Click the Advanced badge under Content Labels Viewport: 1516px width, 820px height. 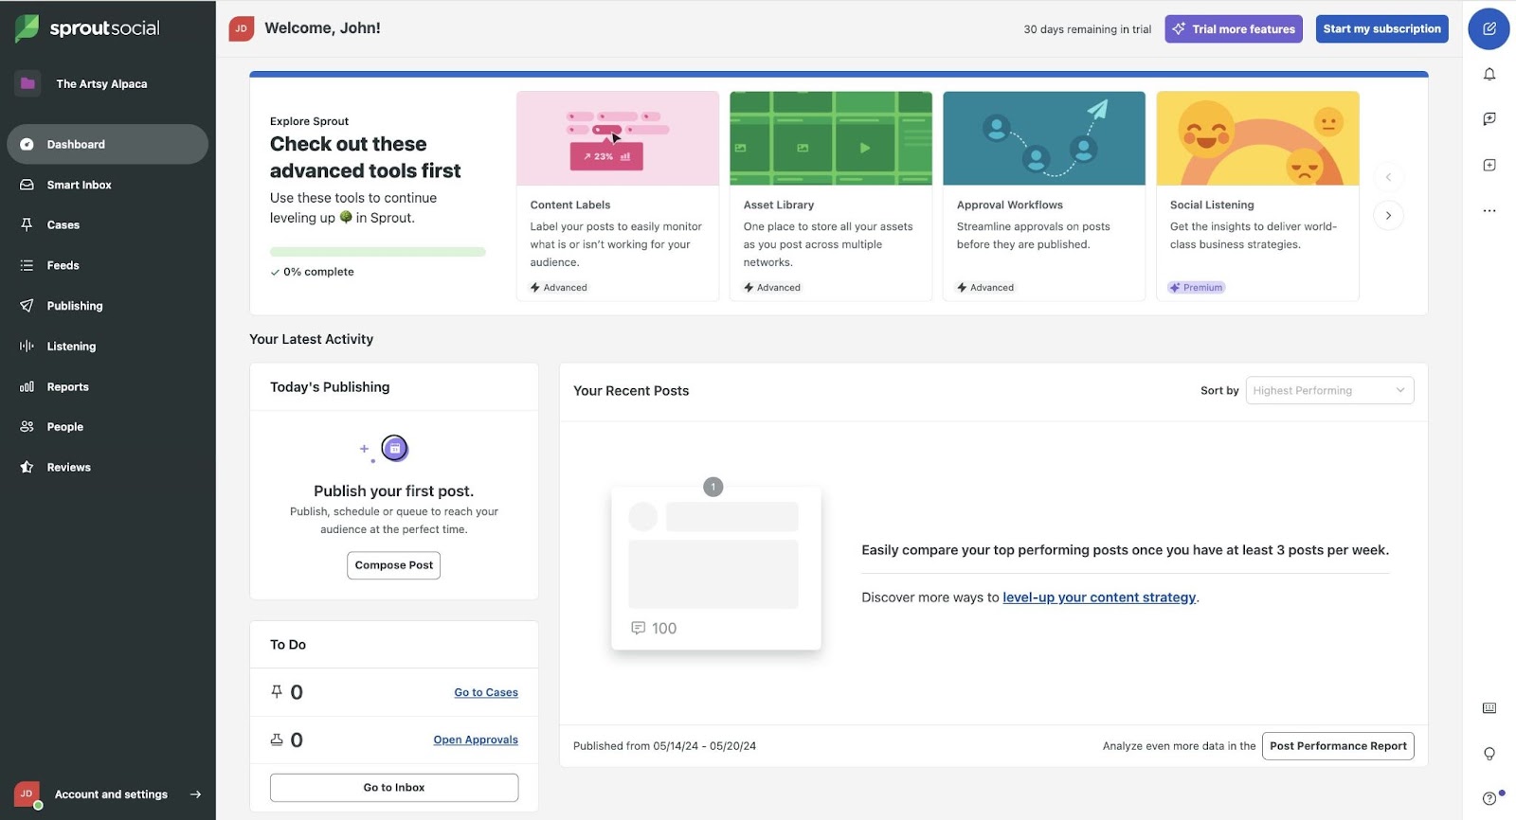click(559, 288)
